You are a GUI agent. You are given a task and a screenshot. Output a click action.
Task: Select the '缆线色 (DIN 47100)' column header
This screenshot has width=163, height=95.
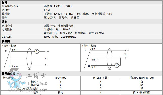pyautogui.click(x=142, y=78)
